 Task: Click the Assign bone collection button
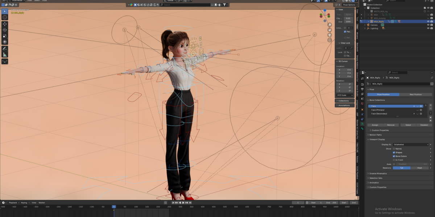(375, 125)
